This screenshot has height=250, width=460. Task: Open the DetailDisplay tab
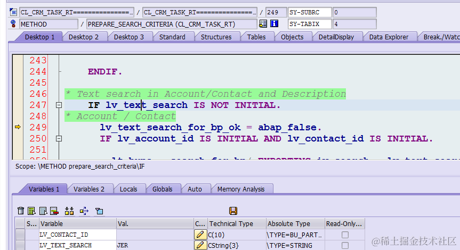click(x=336, y=37)
